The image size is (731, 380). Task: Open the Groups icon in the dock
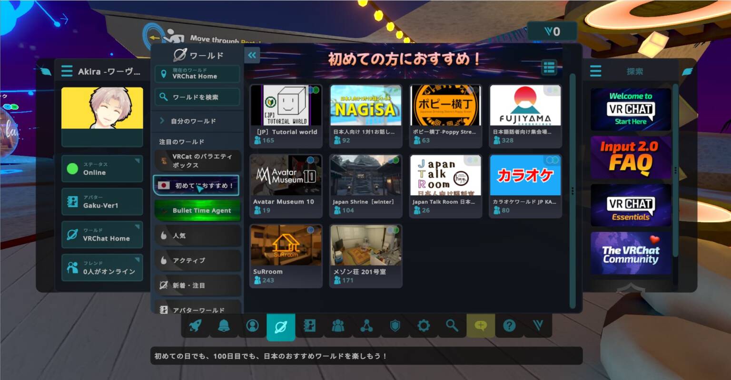click(338, 326)
